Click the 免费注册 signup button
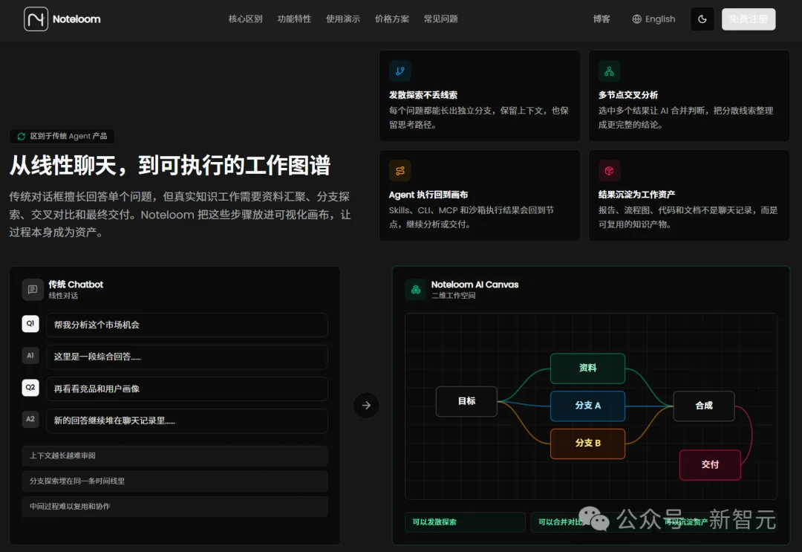802x552 pixels. (x=749, y=19)
